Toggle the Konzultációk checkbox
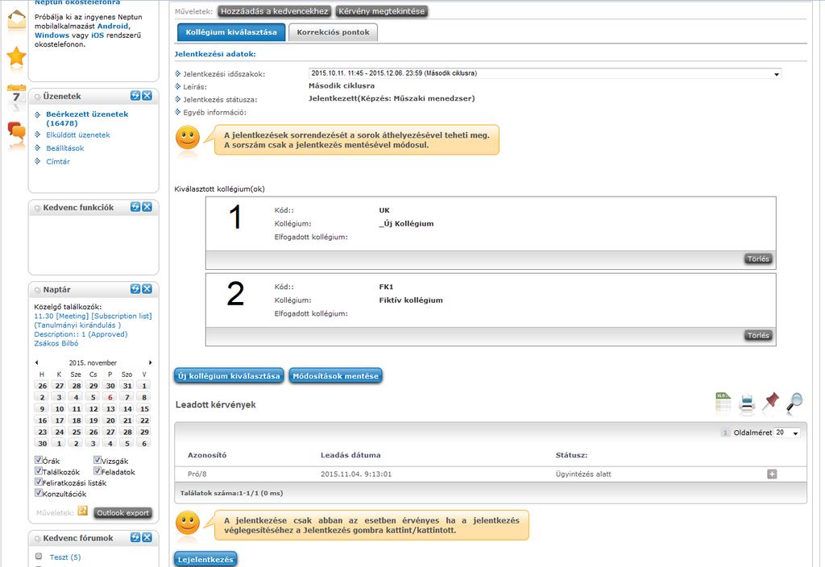Image resolution: width=825 pixels, height=567 pixels. pos(39,492)
